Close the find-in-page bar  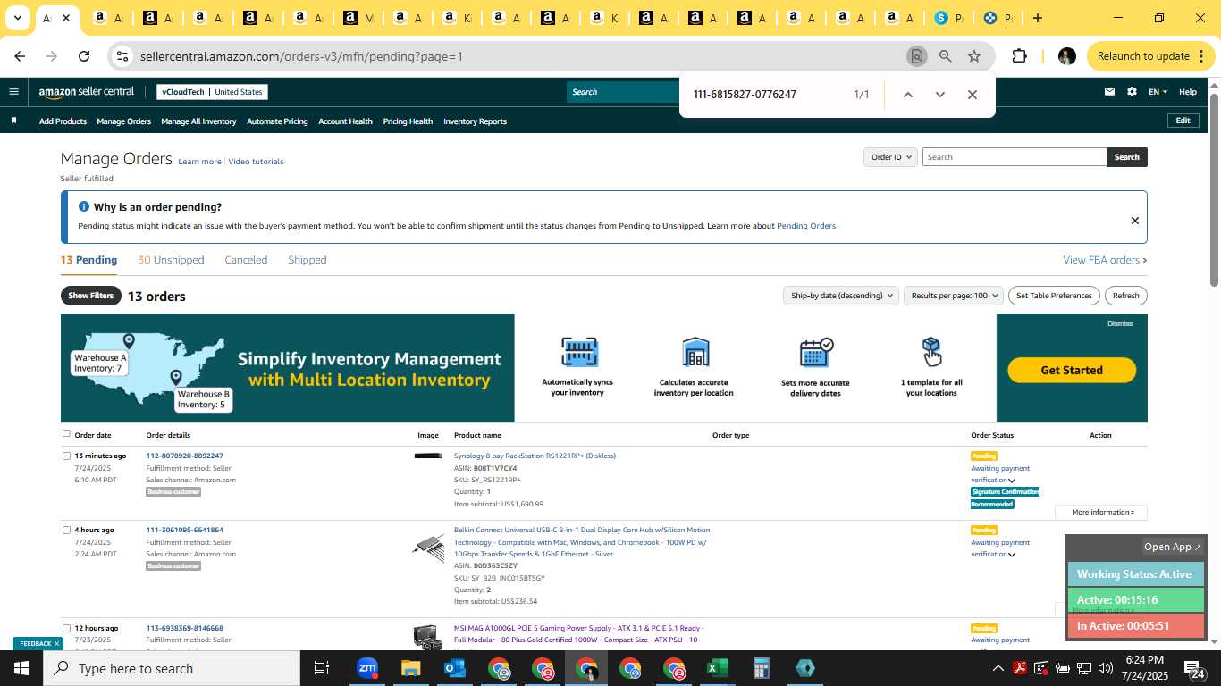[973, 95]
